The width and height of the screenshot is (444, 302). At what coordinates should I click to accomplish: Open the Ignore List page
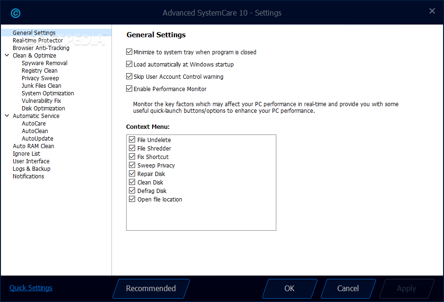[x=26, y=153]
